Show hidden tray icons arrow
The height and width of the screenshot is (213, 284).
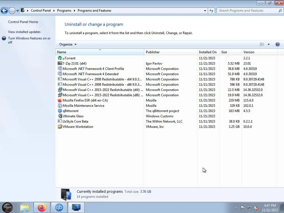(236, 208)
